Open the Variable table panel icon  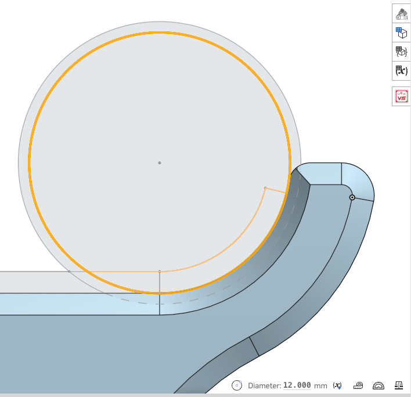[x=402, y=71]
